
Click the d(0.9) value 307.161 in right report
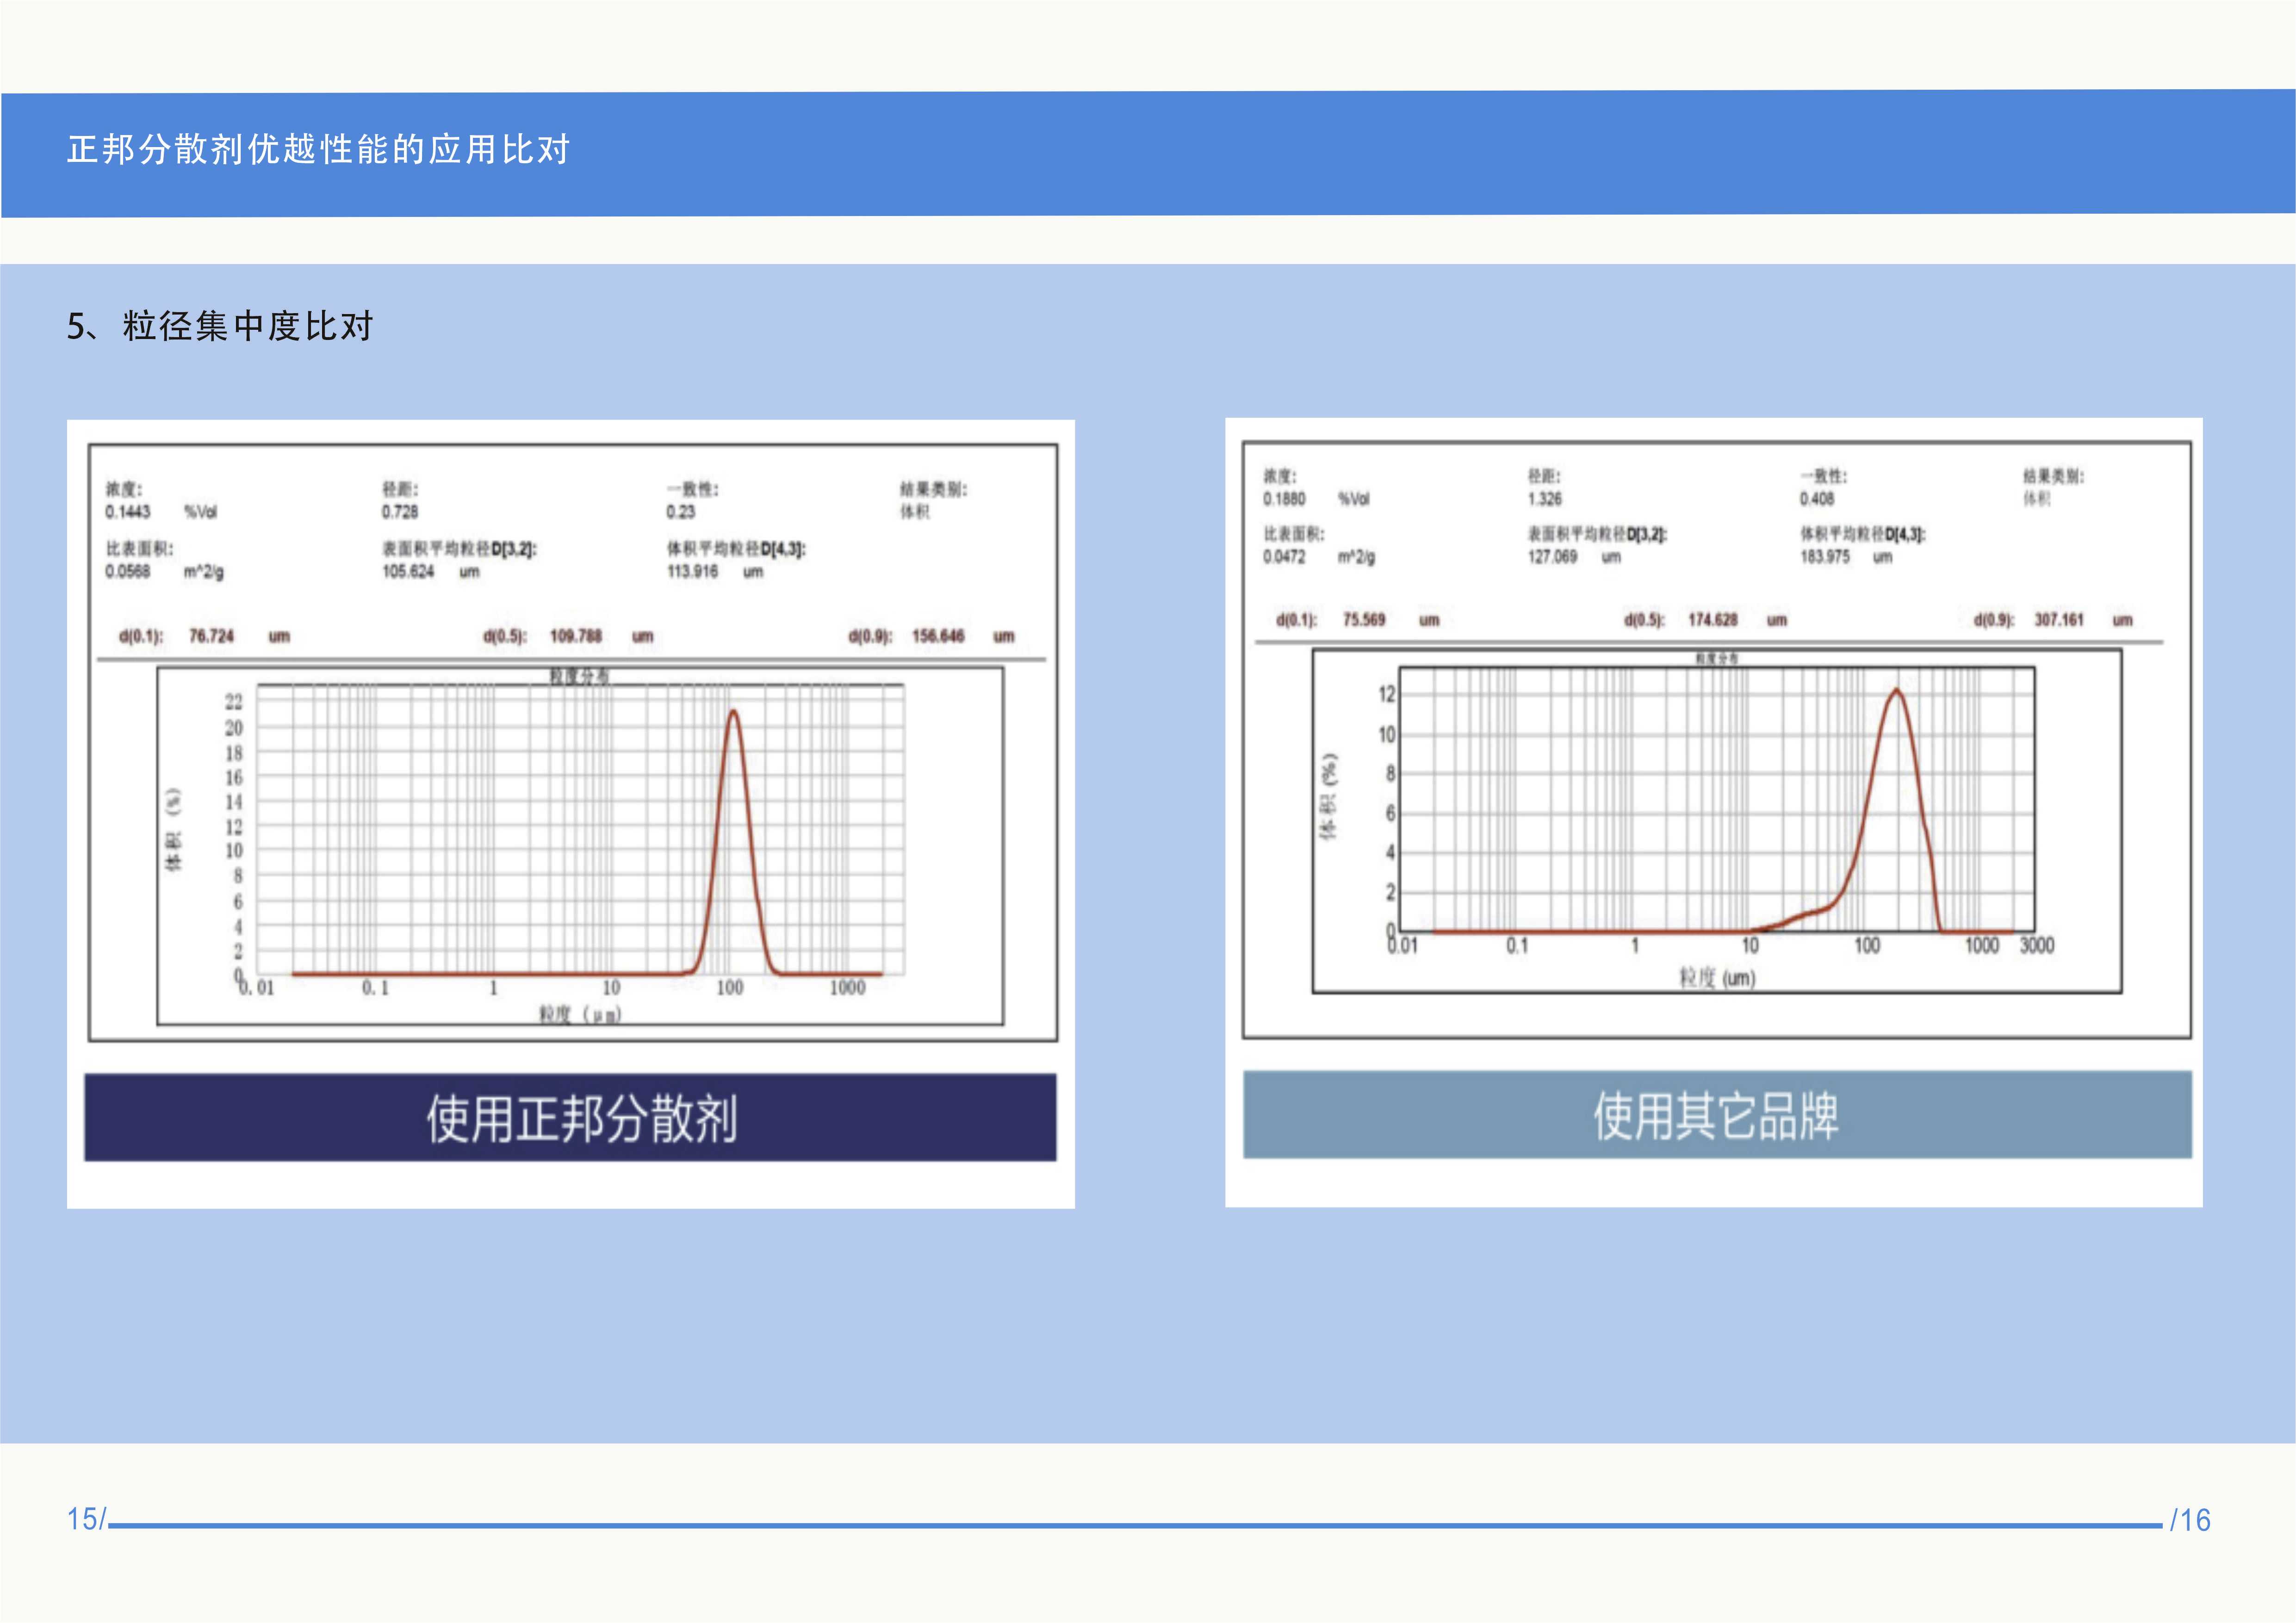coord(2058,620)
